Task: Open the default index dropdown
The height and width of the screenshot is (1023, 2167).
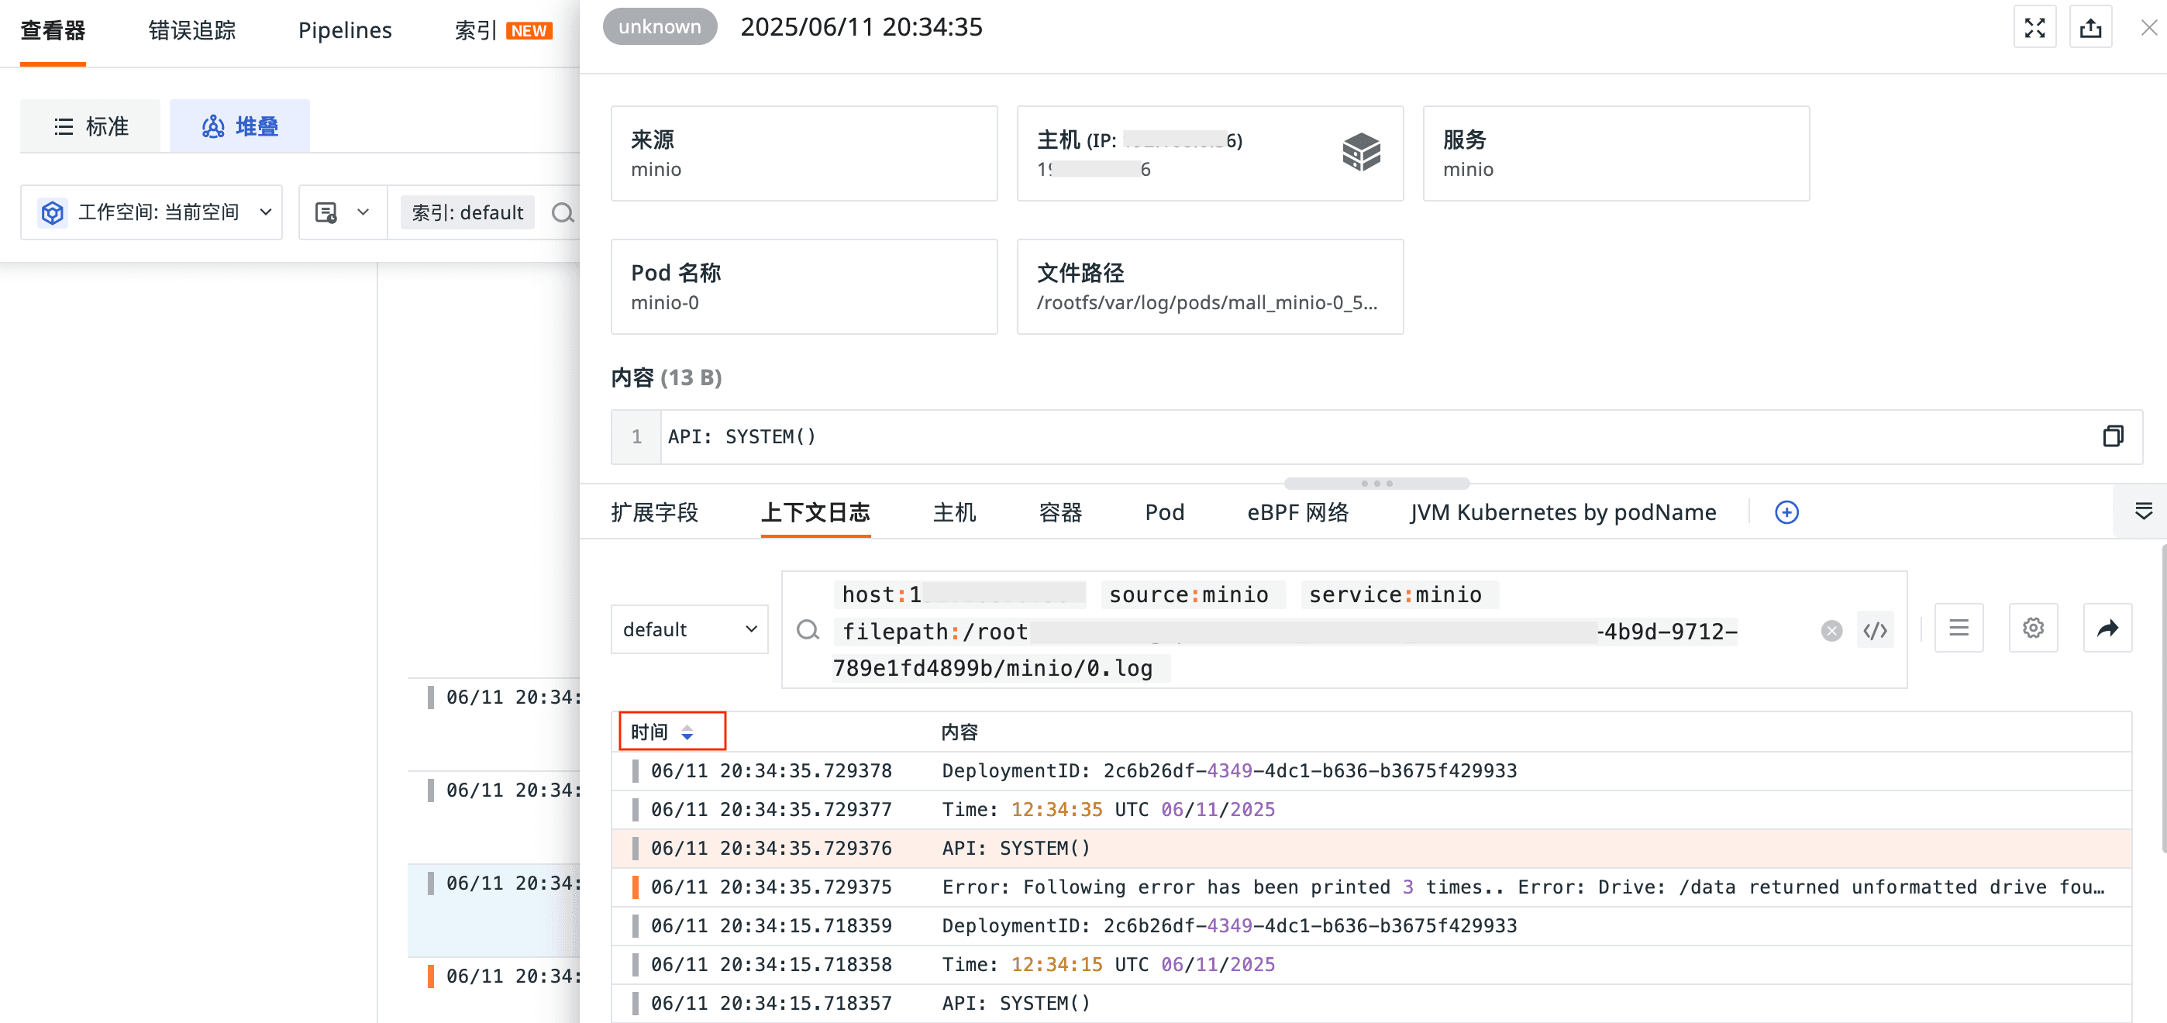Action: point(689,629)
